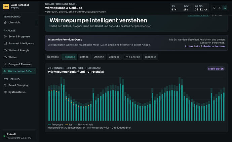Click the Energie & Finanzen lightning icon

(x=5, y=64)
